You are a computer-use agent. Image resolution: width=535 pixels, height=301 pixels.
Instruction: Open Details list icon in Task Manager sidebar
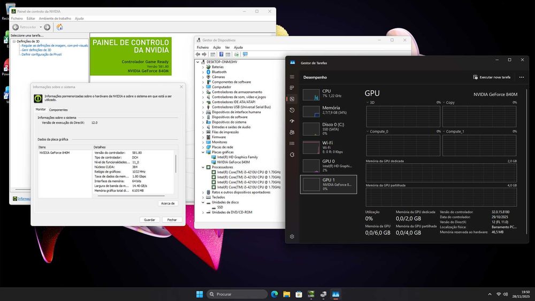(292, 143)
